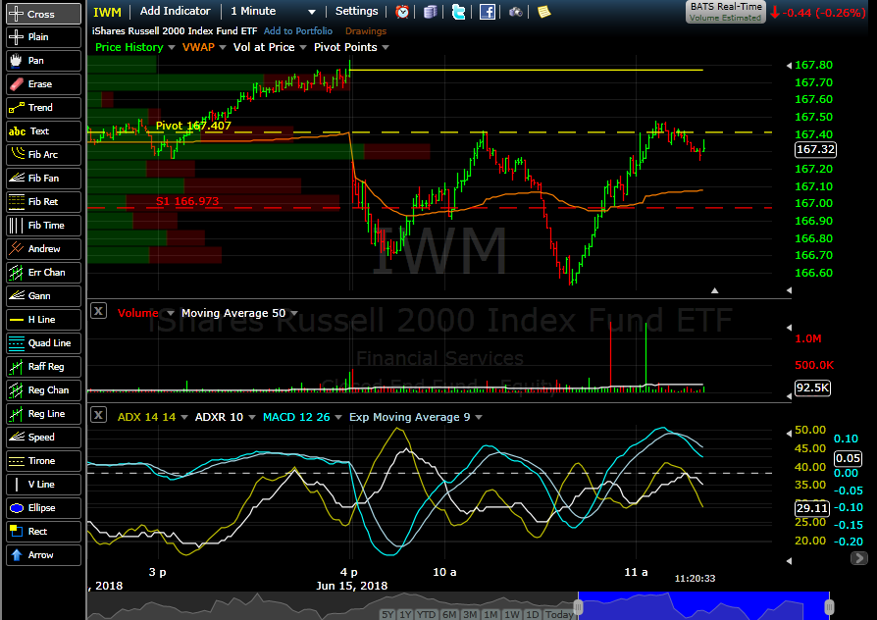Close the Volume indicator panel
Image resolution: width=877 pixels, height=620 pixels.
(98, 312)
